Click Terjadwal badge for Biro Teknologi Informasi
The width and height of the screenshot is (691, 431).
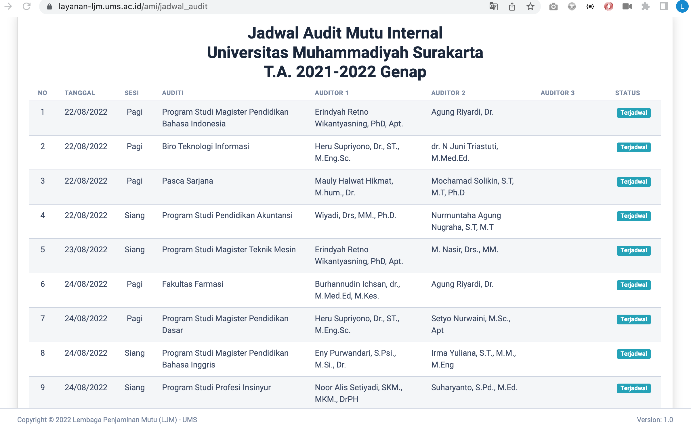[x=633, y=147]
